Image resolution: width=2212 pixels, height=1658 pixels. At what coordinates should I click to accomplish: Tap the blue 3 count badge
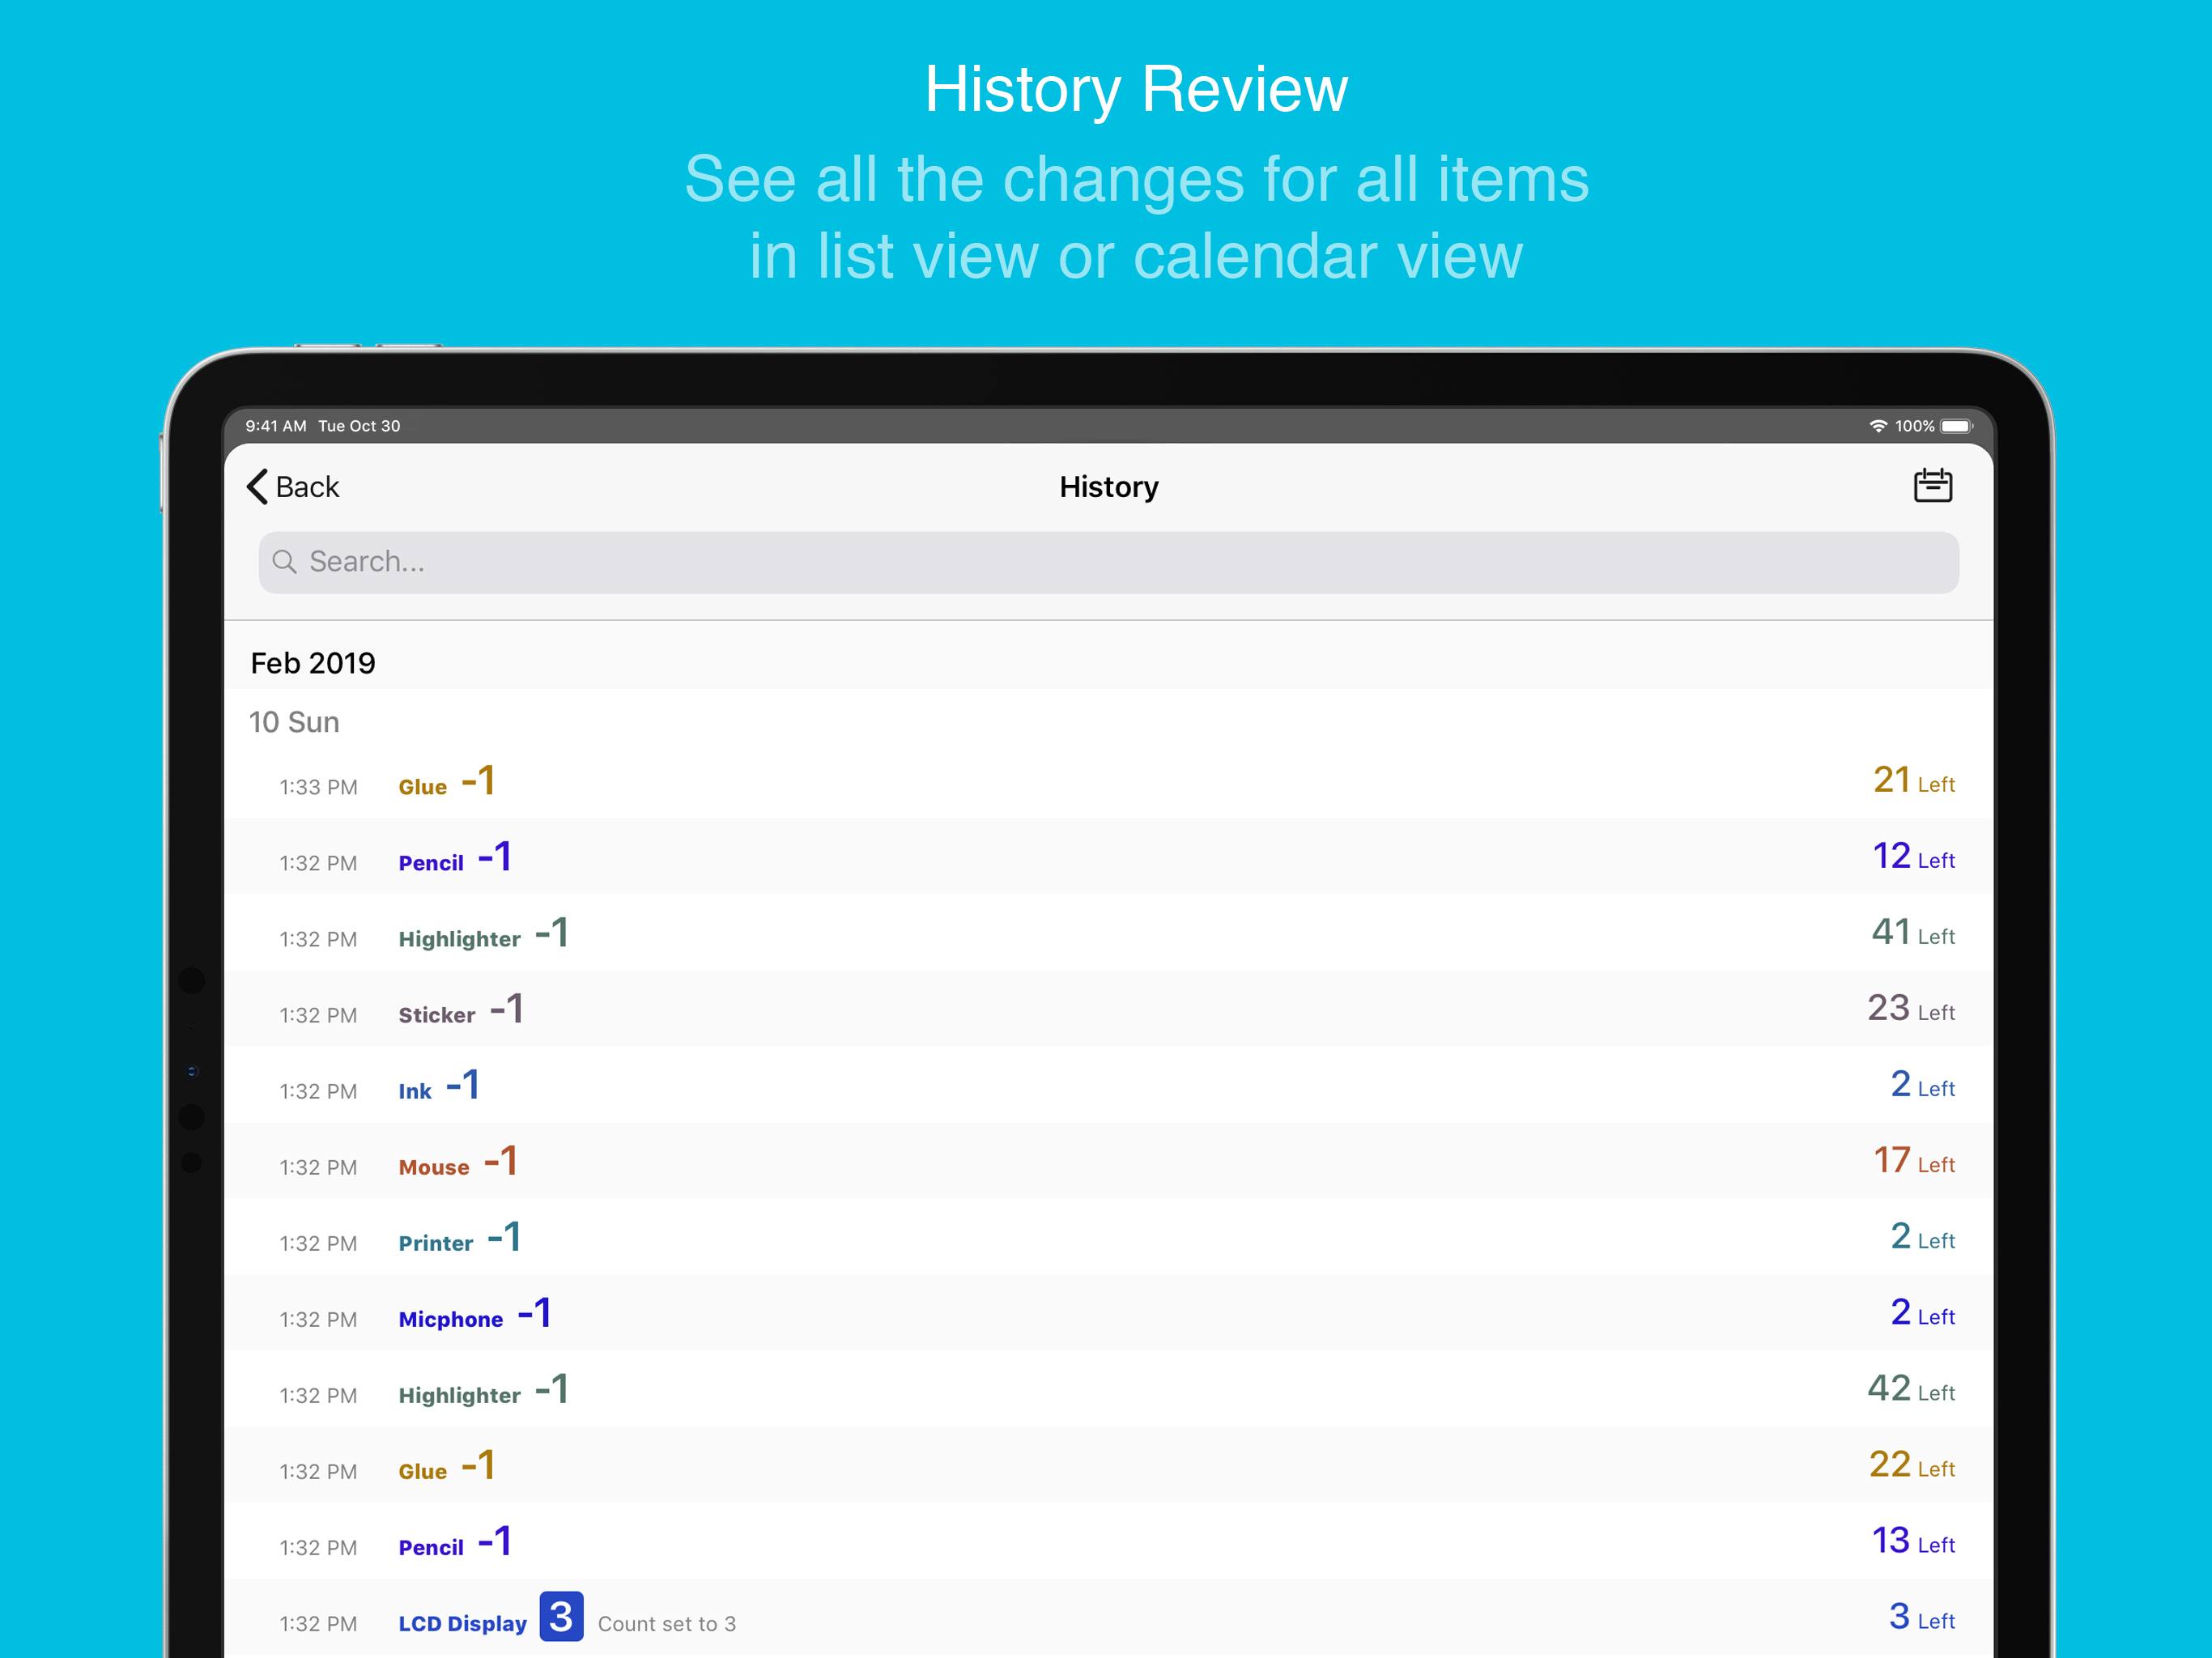(x=561, y=1616)
